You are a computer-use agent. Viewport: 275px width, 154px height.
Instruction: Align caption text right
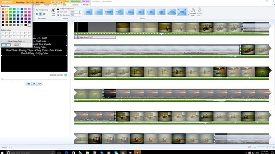[x=44, y=14]
